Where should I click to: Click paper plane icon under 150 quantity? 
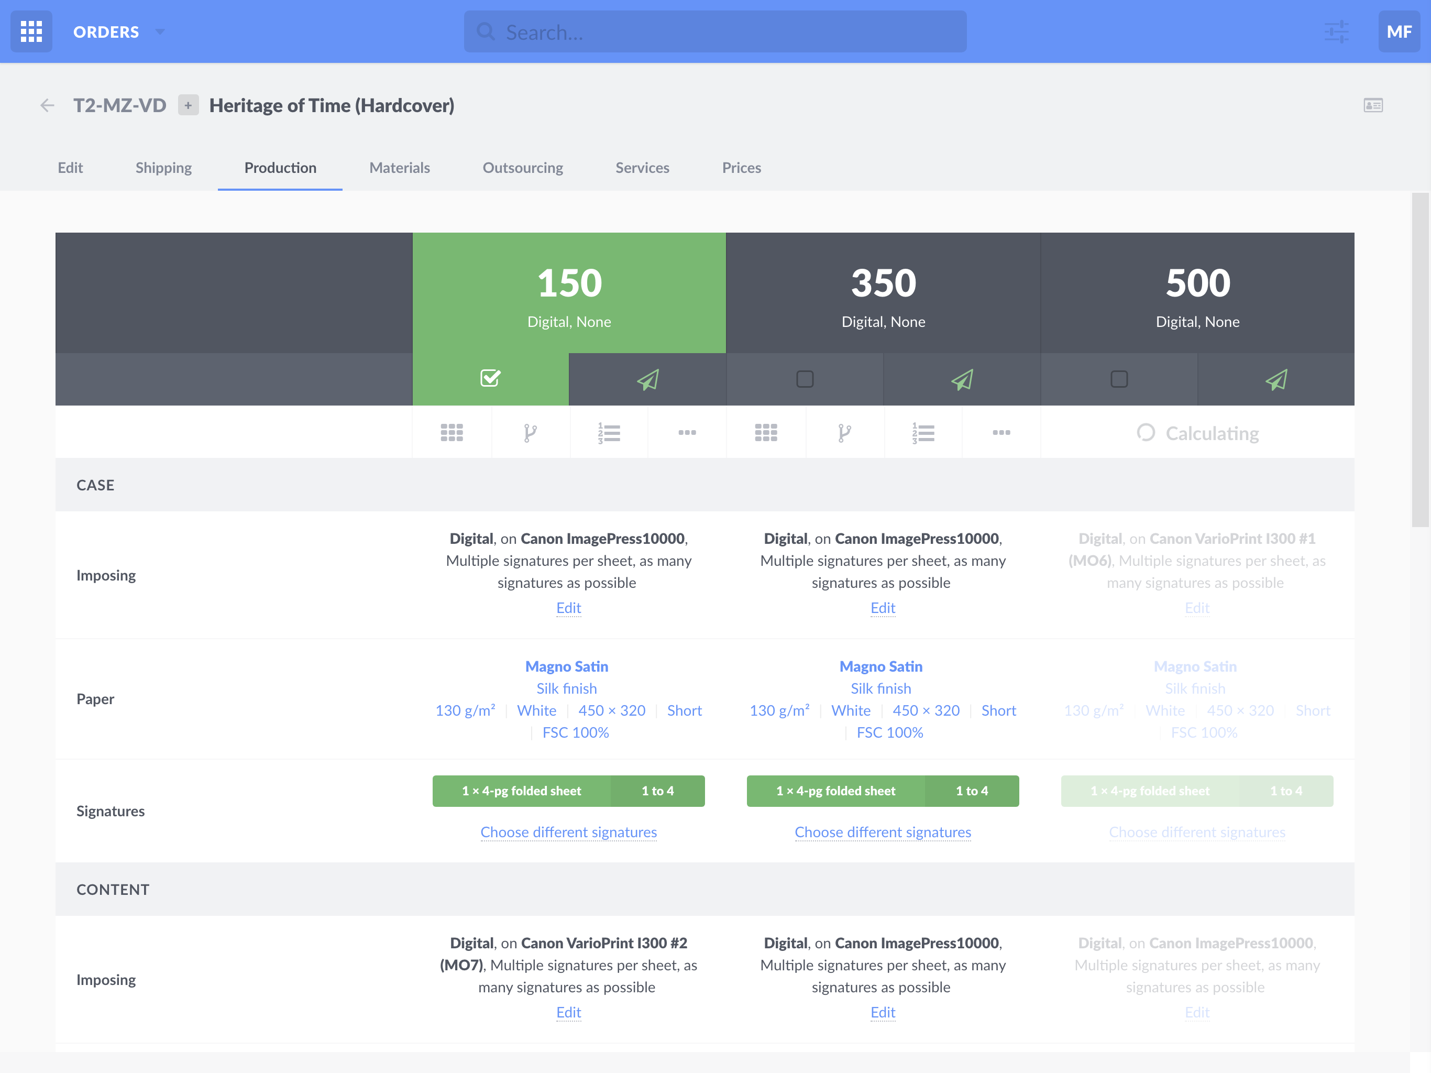(647, 379)
